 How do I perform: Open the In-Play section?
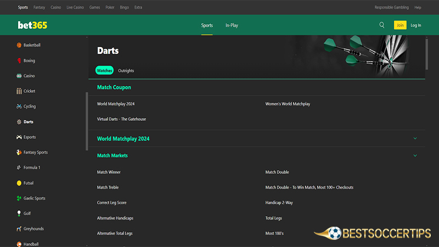[232, 25]
